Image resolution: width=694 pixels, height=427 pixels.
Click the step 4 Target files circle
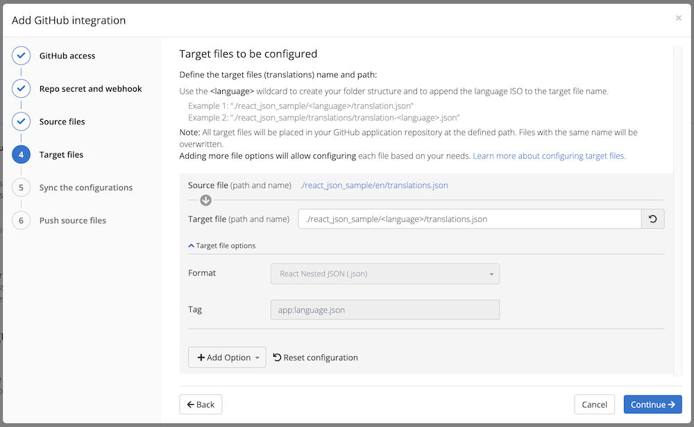(22, 155)
